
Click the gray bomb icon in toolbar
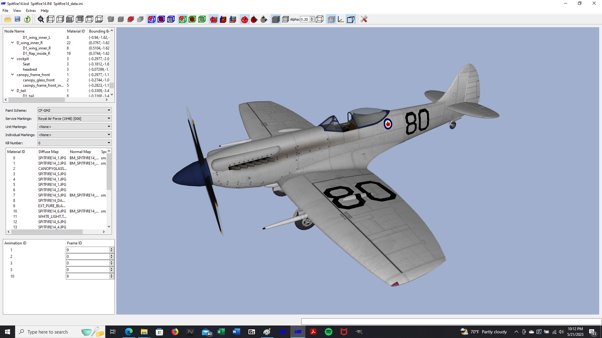point(264,19)
